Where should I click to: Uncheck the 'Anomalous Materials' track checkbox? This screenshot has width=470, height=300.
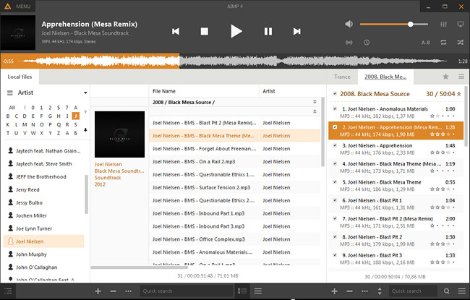coord(334,109)
